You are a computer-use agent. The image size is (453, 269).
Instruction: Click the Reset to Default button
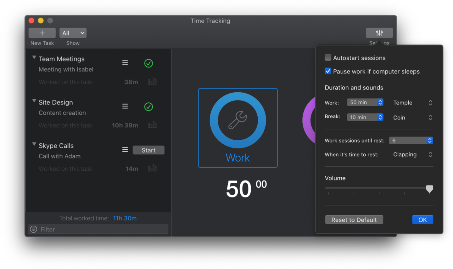(354, 220)
